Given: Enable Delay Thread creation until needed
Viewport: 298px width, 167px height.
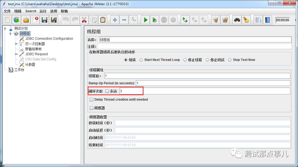Looking at the screenshot, I should coord(92,100).
